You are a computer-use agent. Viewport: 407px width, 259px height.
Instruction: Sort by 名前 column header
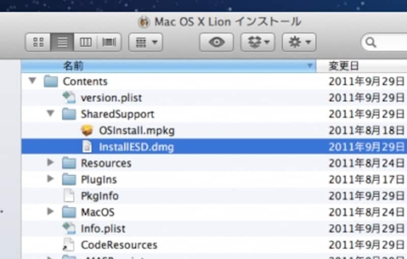click(168, 66)
